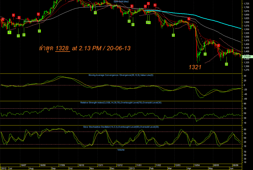This screenshot has height=170, width=253.
Task: Click the 17/09 date label on the time axis
Action: coord(62,165)
